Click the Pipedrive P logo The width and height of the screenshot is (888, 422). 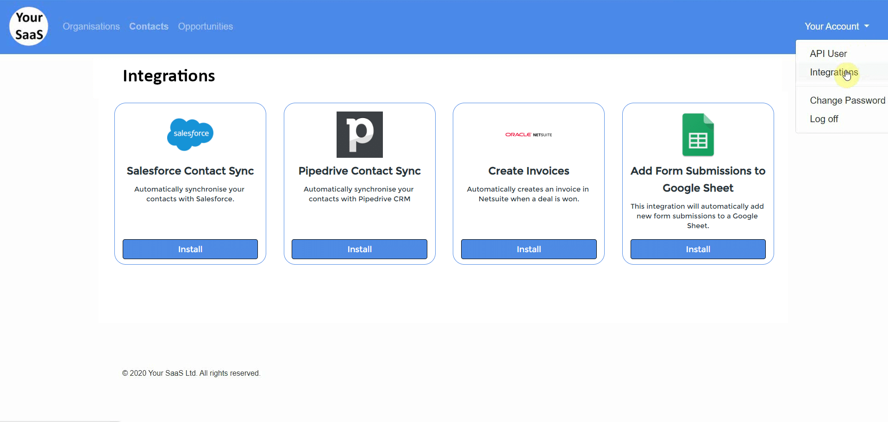(360, 135)
